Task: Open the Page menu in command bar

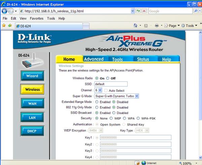Action: pyautogui.click(x=172, y=26)
